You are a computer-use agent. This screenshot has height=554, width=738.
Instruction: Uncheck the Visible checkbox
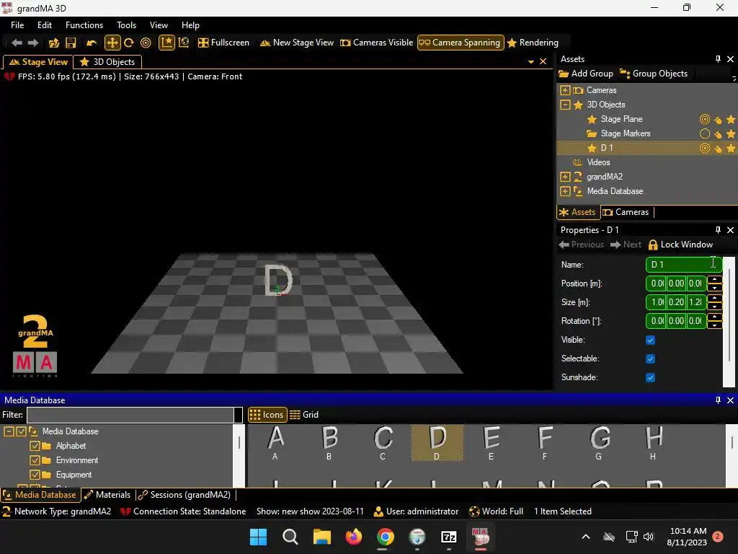click(651, 340)
